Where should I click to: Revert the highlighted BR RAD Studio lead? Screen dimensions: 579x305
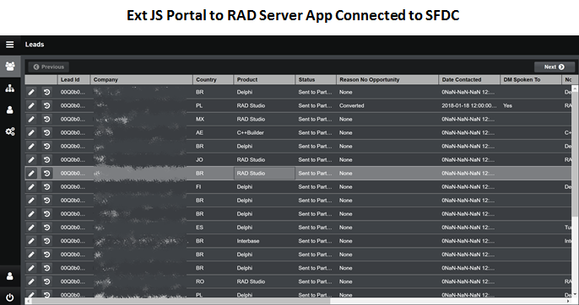tap(47, 174)
